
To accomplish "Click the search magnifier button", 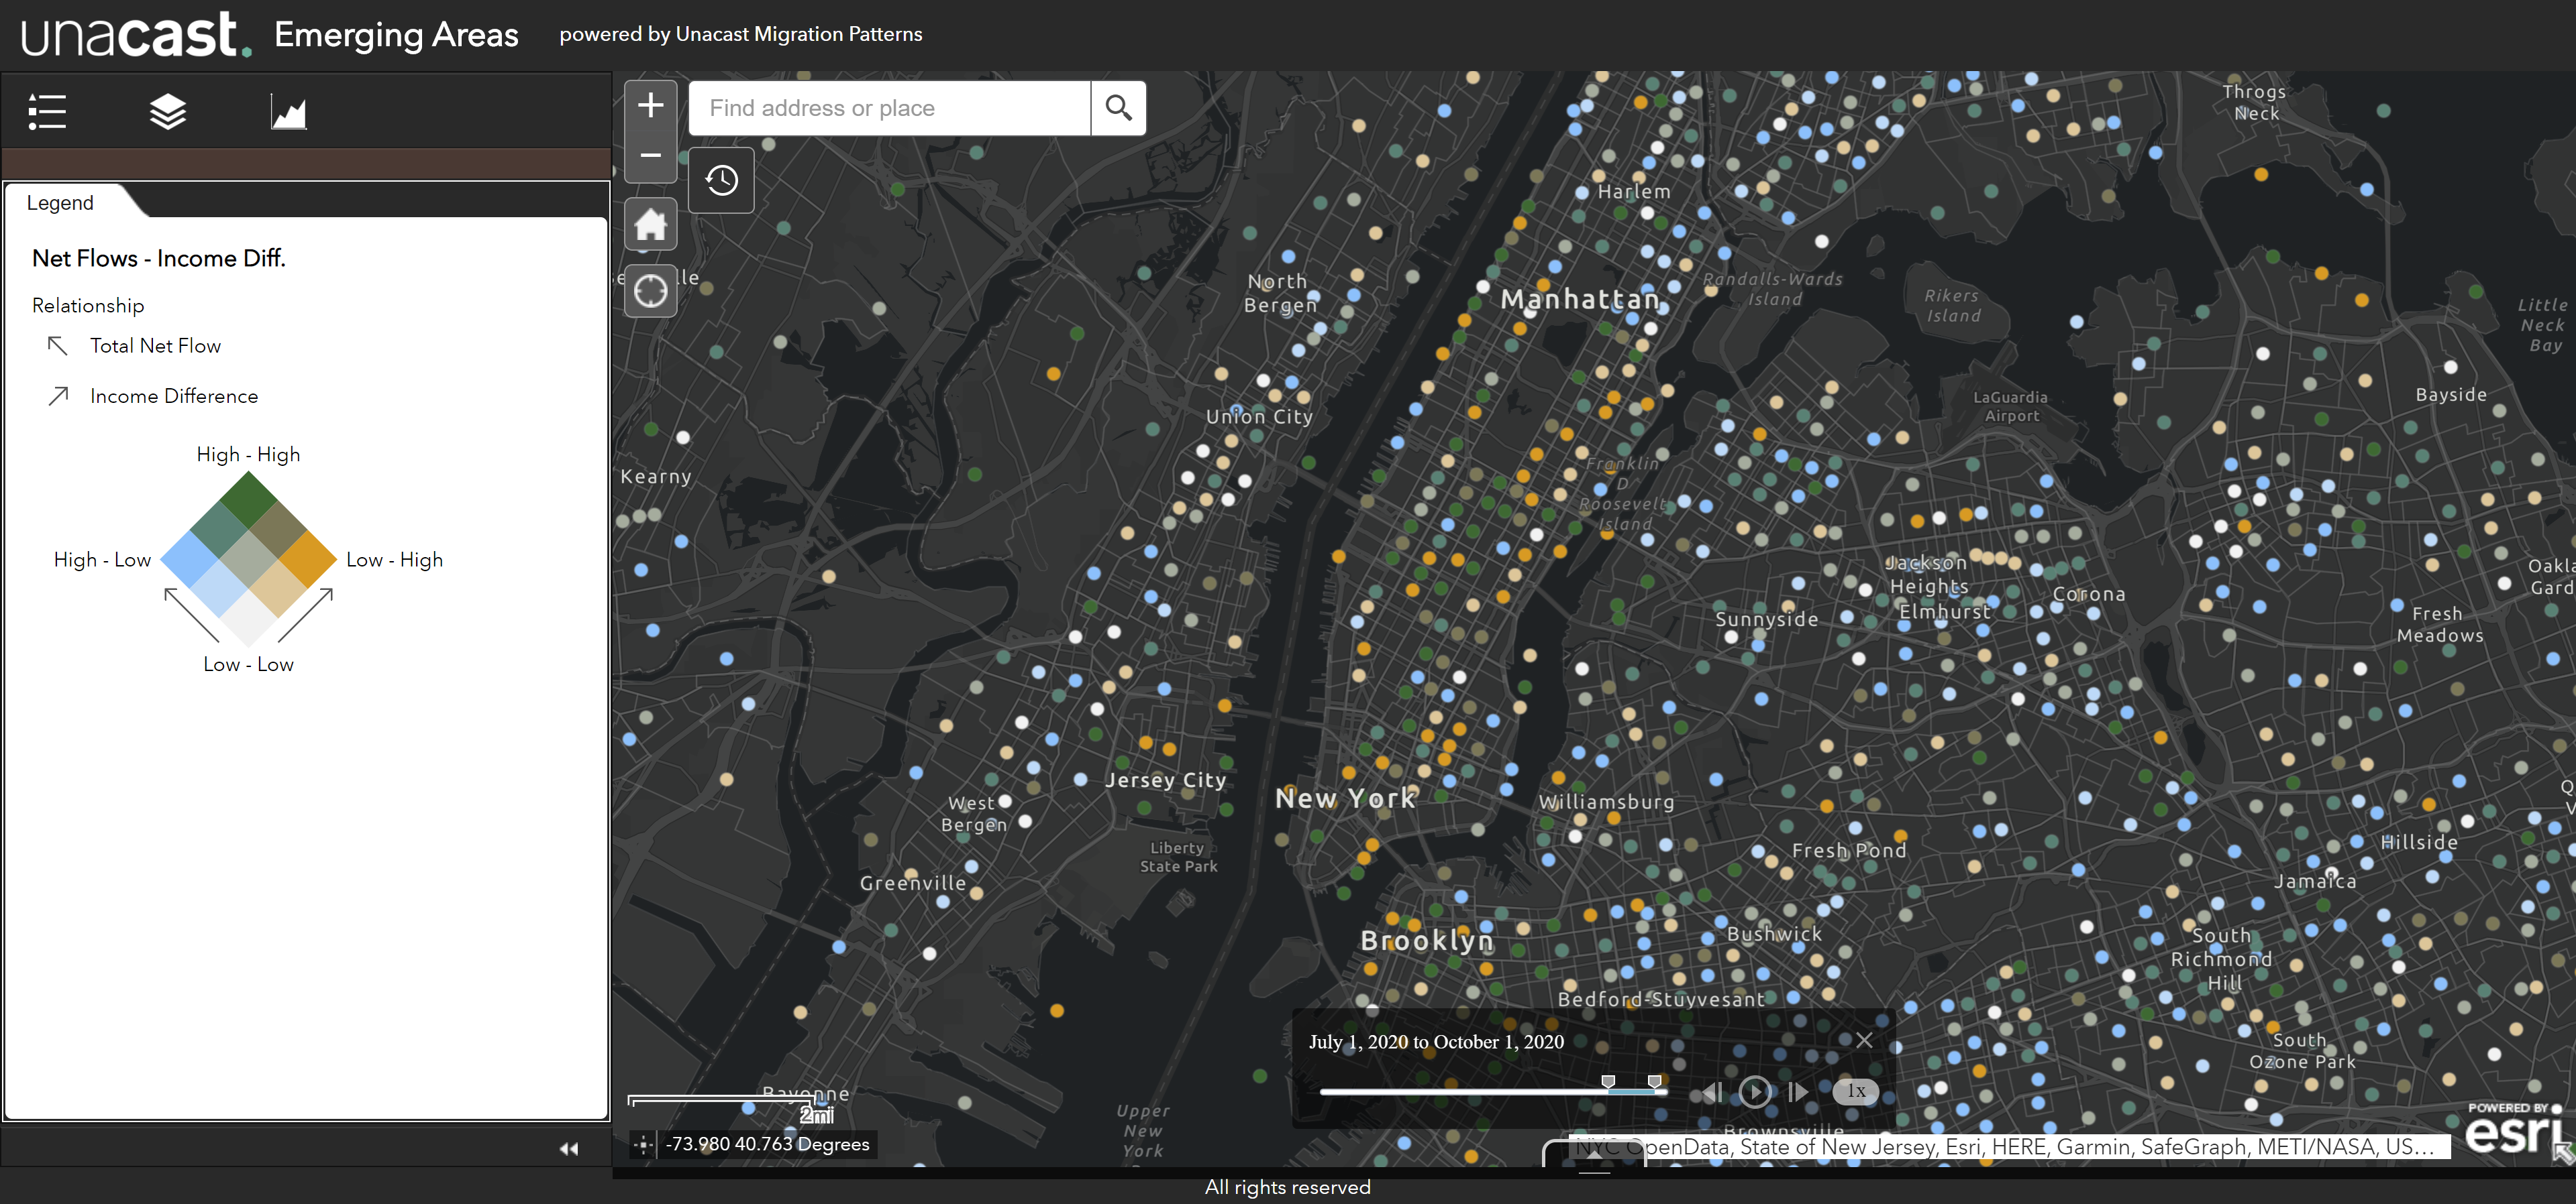I will (x=1118, y=108).
